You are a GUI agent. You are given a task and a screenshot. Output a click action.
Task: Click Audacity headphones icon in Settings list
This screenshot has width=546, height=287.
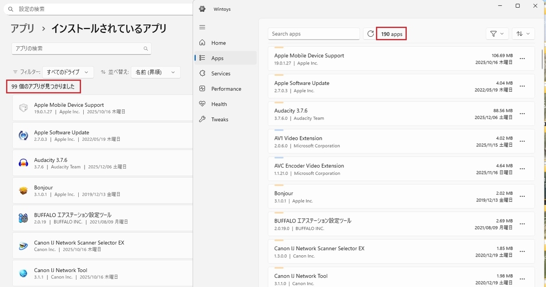(x=23, y=163)
